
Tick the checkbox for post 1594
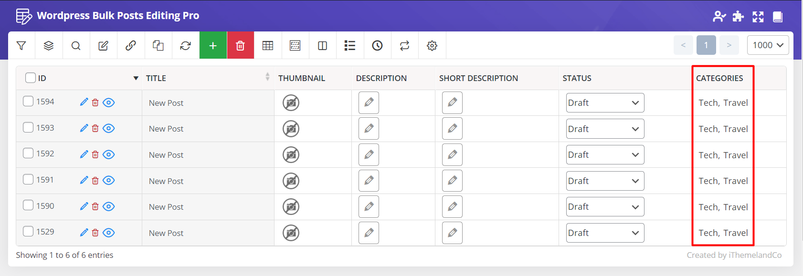[x=29, y=101]
